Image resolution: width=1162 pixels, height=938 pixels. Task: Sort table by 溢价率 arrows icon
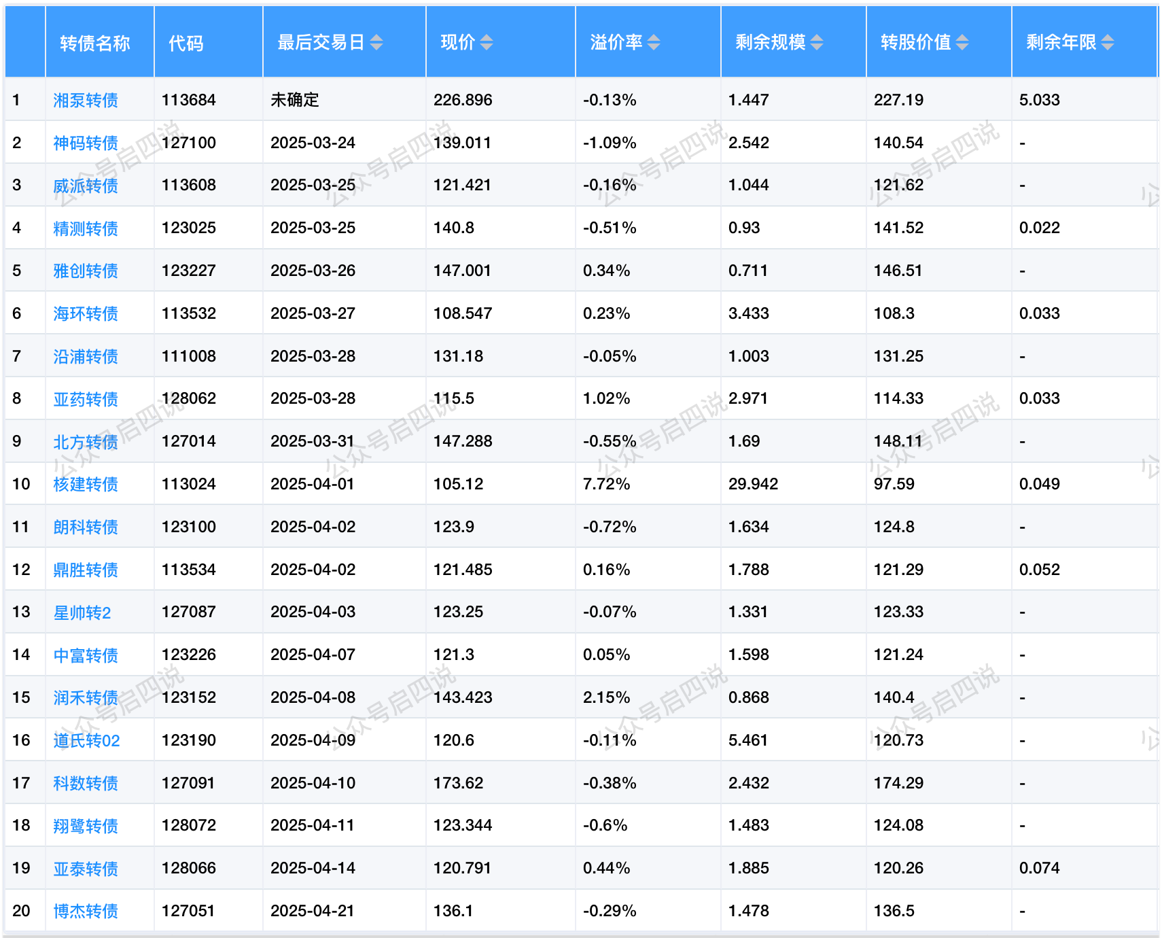tap(654, 43)
